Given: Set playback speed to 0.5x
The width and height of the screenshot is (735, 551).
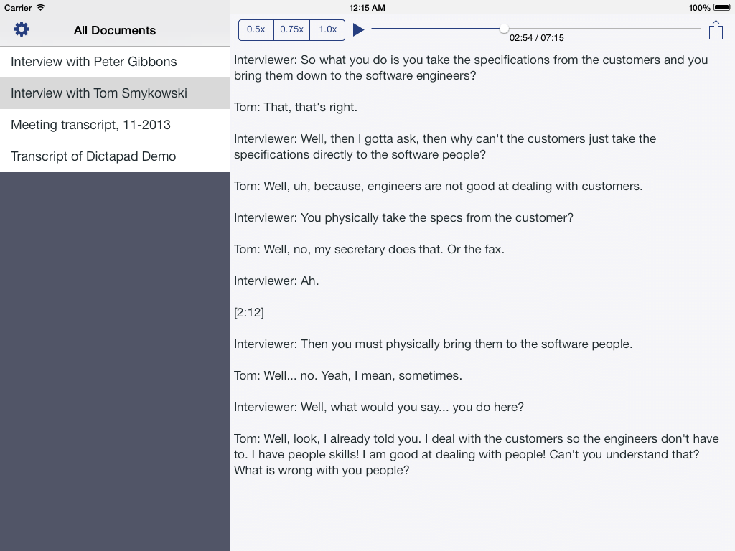Looking at the screenshot, I should point(256,29).
